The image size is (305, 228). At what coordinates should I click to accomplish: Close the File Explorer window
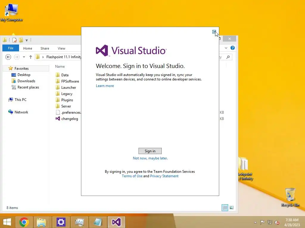coord(230,39)
